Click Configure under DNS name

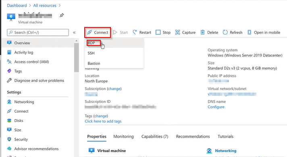(216, 107)
